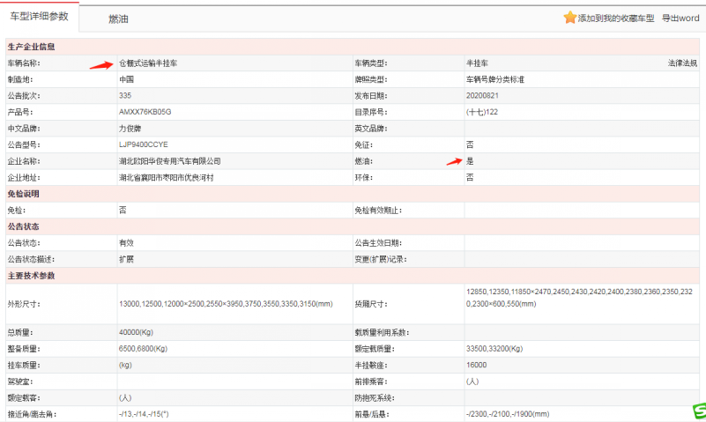Select product number AMXX76KB05G
The image size is (706, 422).
point(145,112)
